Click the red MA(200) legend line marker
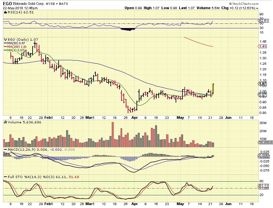This screenshot has height=208, width=273. point(5,47)
